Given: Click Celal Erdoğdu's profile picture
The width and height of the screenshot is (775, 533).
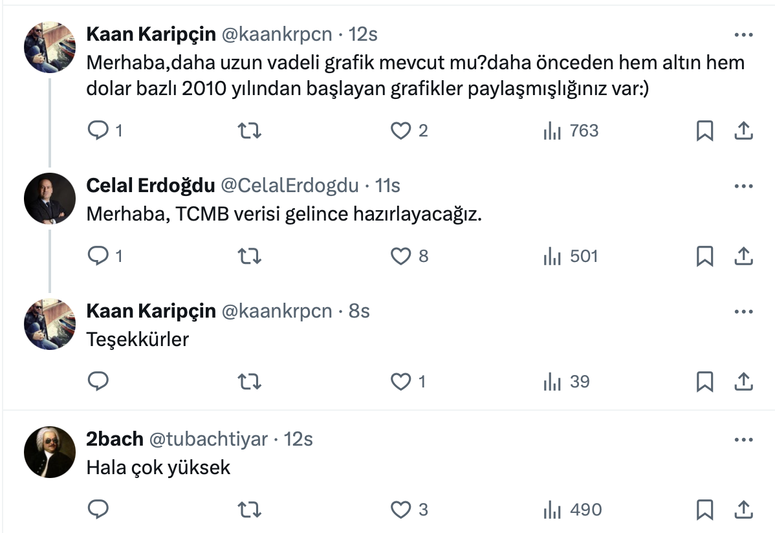Looking at the screenshot, I should (50, 198).
